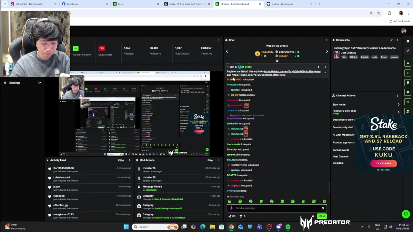Click the Stream info edit pencil
Viewport: 413px width, 232px height.
(x=391, y=40)
